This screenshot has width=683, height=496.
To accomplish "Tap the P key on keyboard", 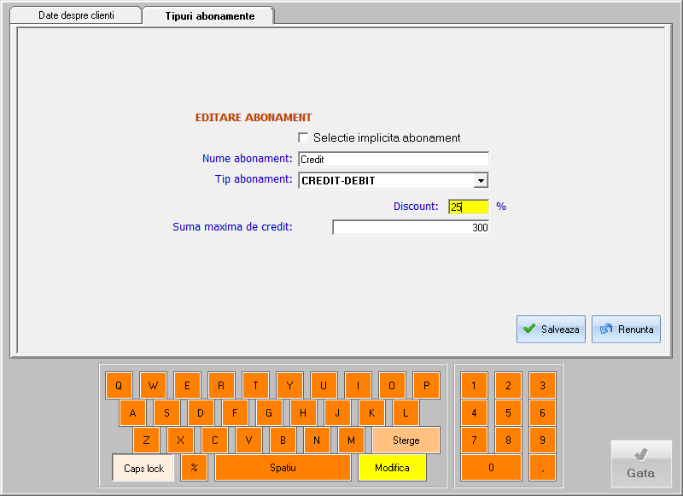I will pyautogui.click(x=426, y=385).
